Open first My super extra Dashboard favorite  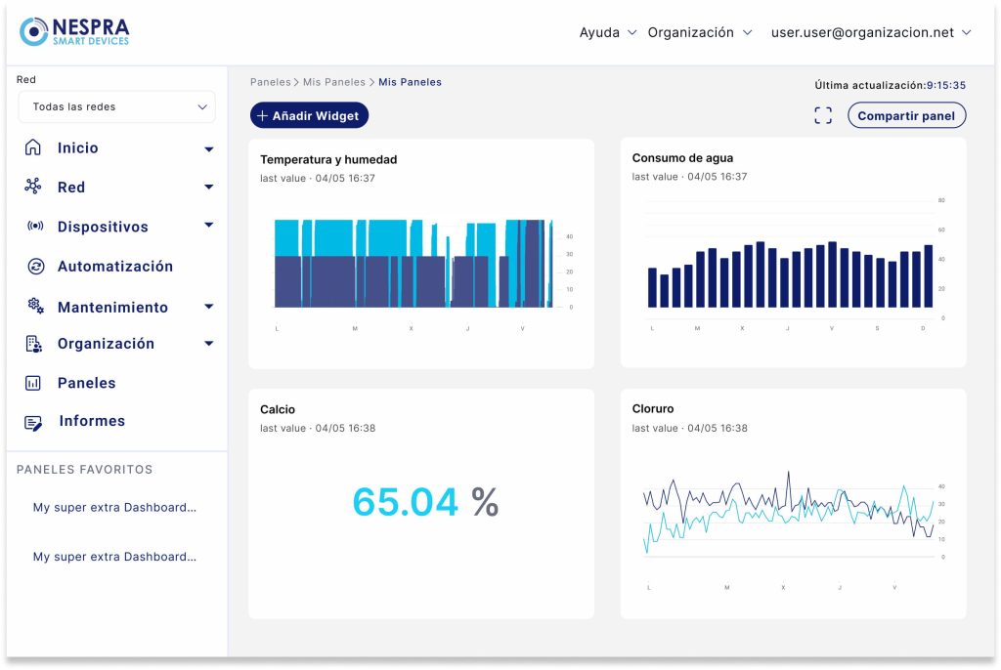point(114,507)
